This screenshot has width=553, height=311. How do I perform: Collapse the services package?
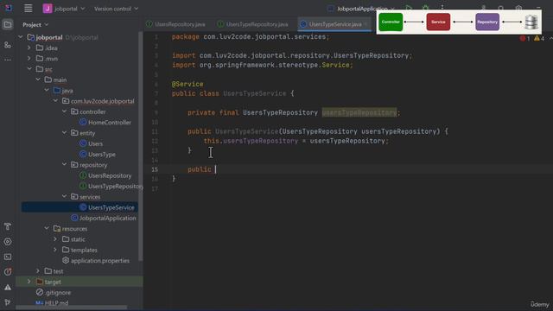(65, 196)
